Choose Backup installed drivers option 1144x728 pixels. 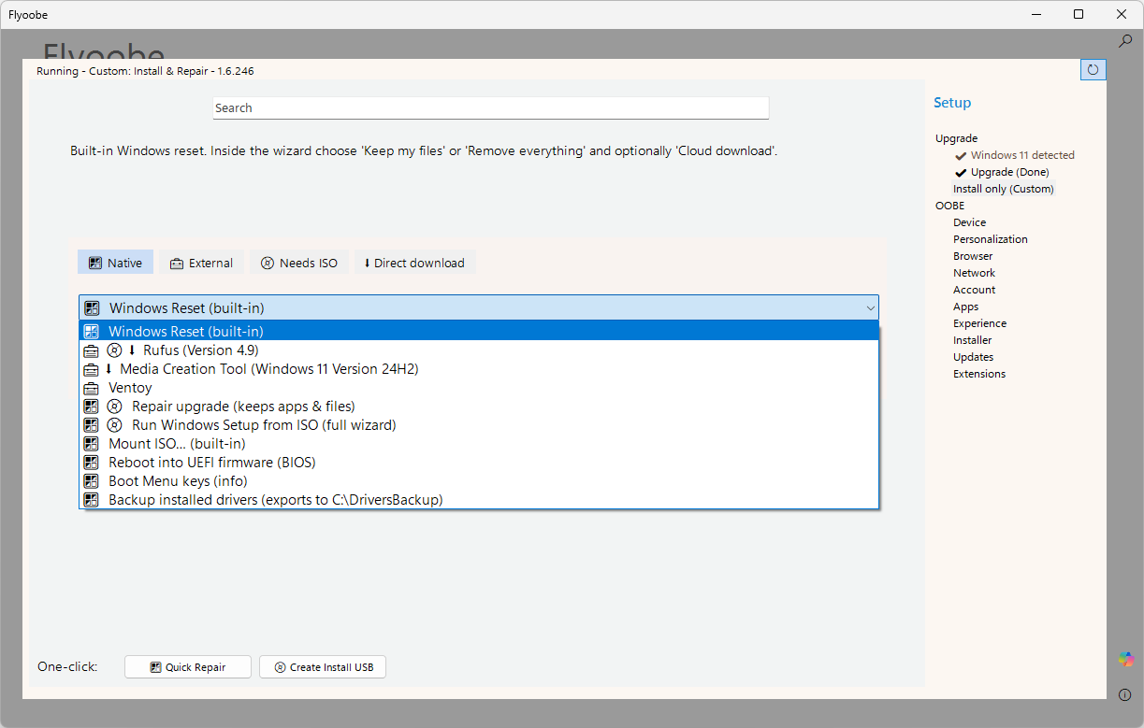pyautogui.click(x=479, y=500)
